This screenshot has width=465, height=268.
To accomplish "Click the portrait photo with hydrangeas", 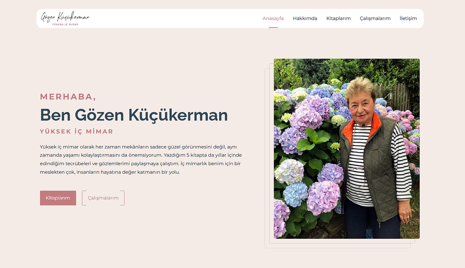I will [x=347, y=148].
